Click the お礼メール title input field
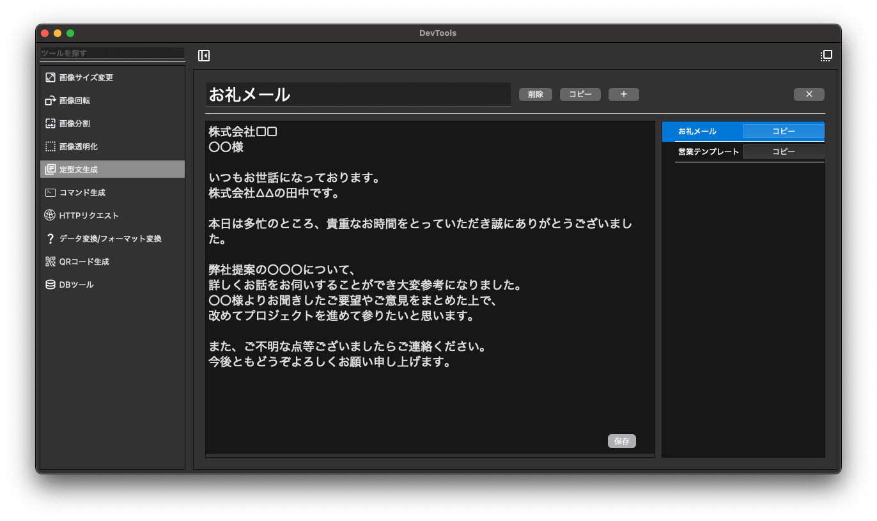This screenshot has width=877, height=521. pyautogui.click(x=358, y=95)
